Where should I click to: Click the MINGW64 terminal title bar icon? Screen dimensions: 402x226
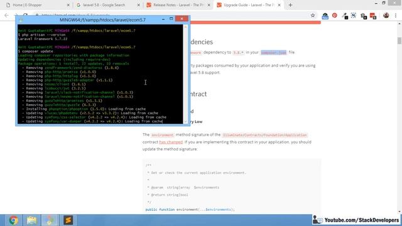(21, 19)
